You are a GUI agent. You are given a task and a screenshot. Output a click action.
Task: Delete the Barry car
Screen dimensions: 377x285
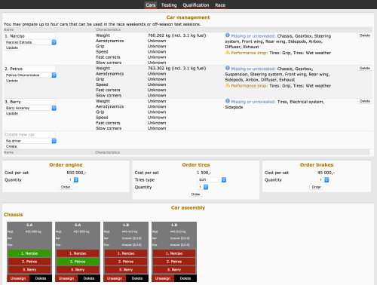tap(365, 101)
